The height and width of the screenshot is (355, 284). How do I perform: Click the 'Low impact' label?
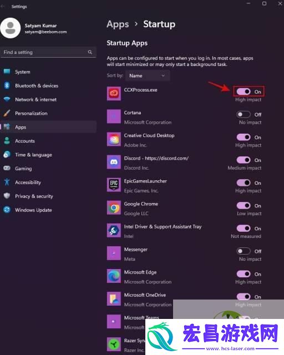click(249, 214)
